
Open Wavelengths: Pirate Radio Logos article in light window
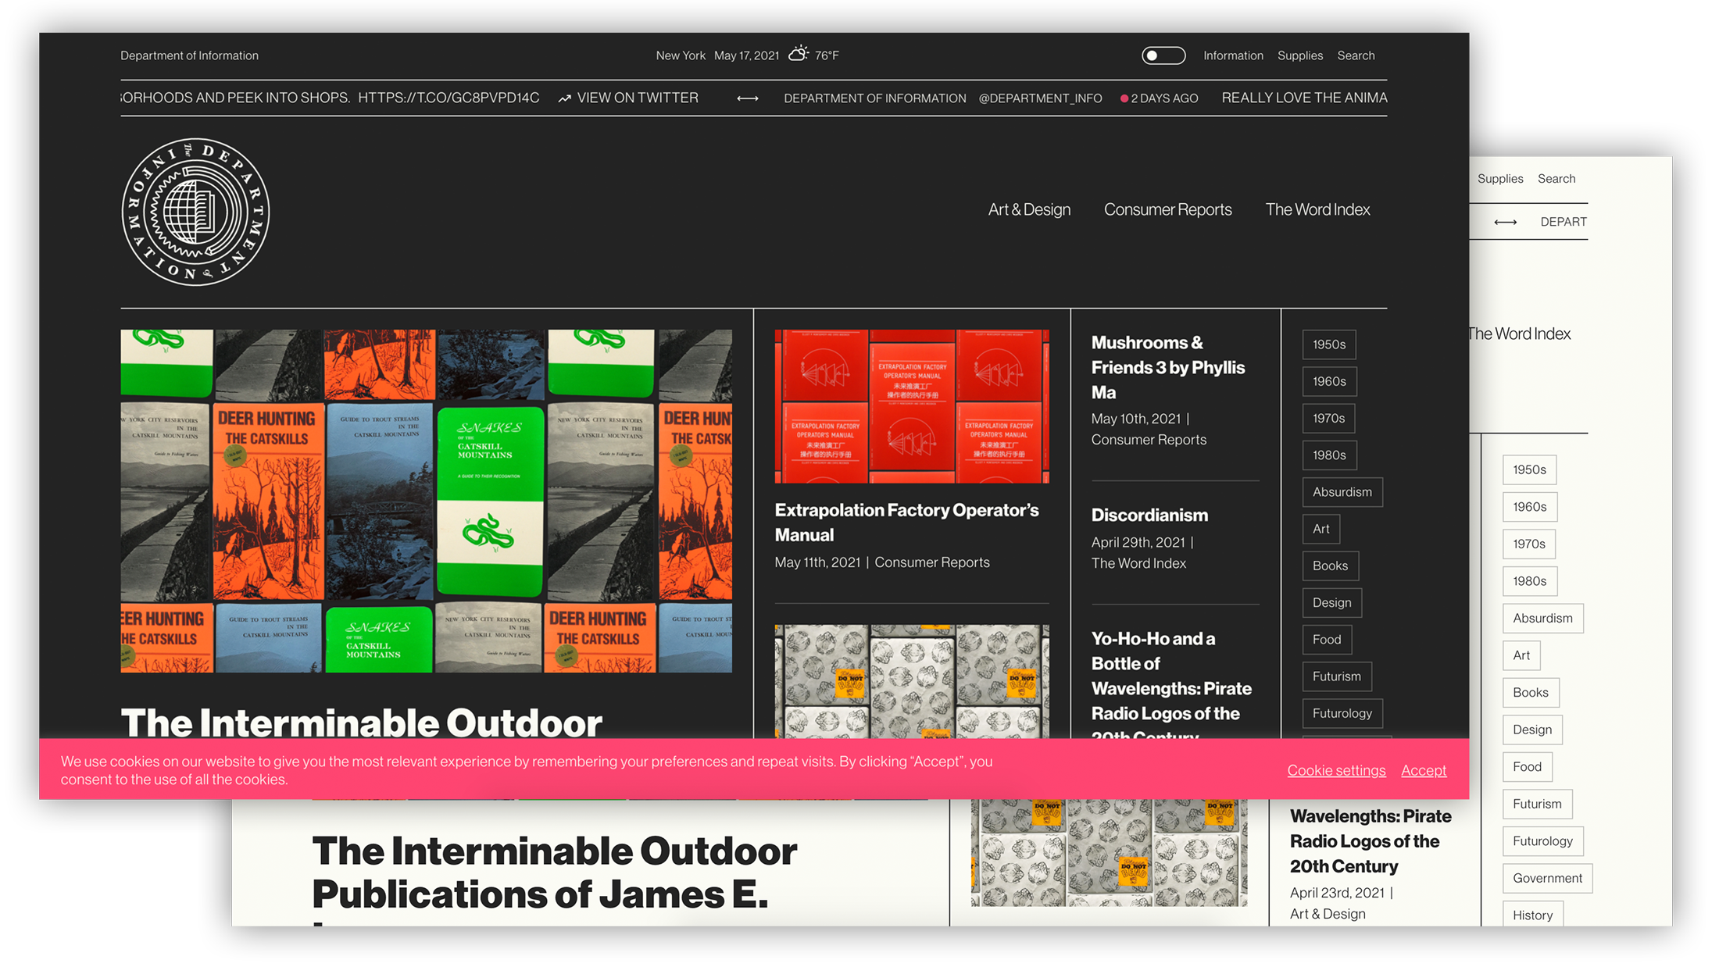click(x=1371, y=841)
